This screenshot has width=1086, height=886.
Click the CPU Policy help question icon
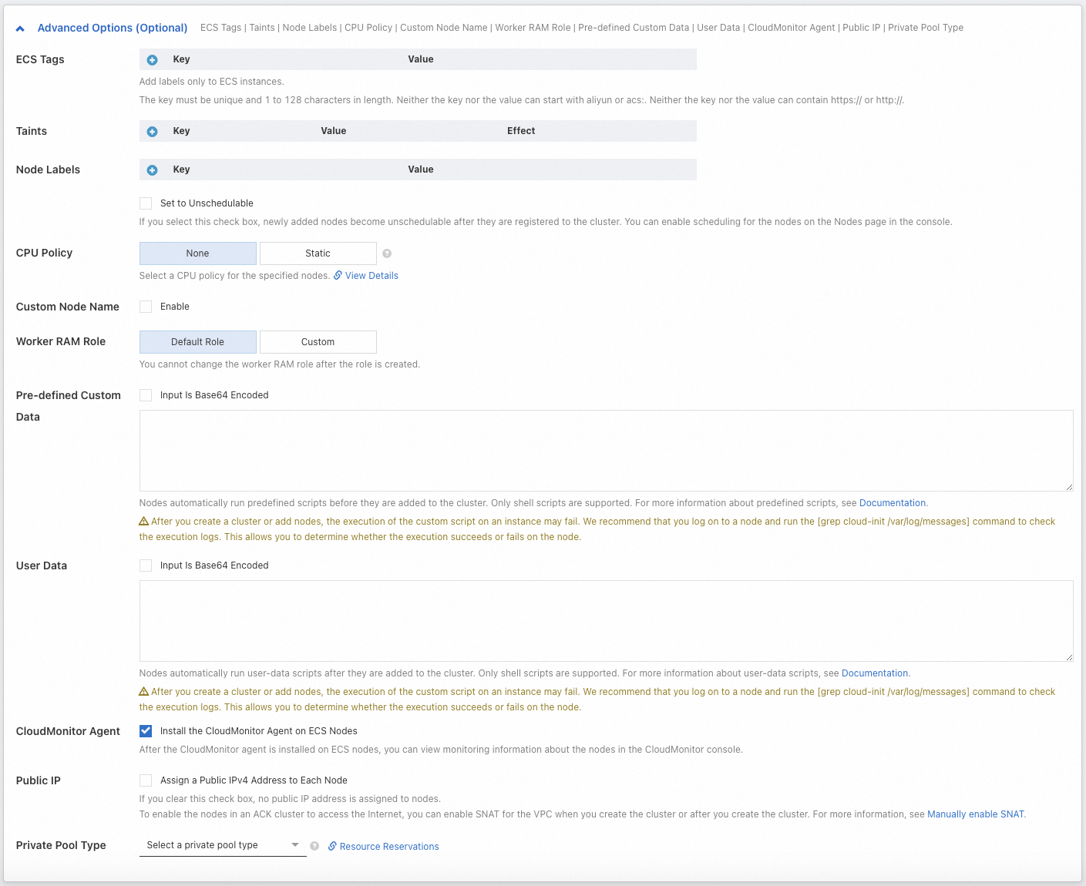387,253
